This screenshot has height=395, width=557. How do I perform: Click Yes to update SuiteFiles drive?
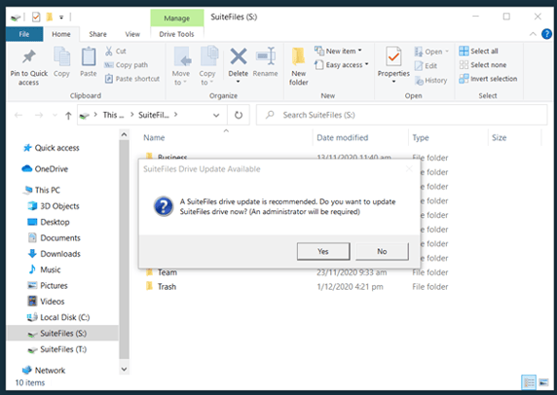323,251
